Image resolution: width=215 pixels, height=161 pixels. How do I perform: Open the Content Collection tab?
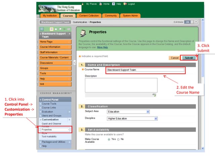point(89,16)
